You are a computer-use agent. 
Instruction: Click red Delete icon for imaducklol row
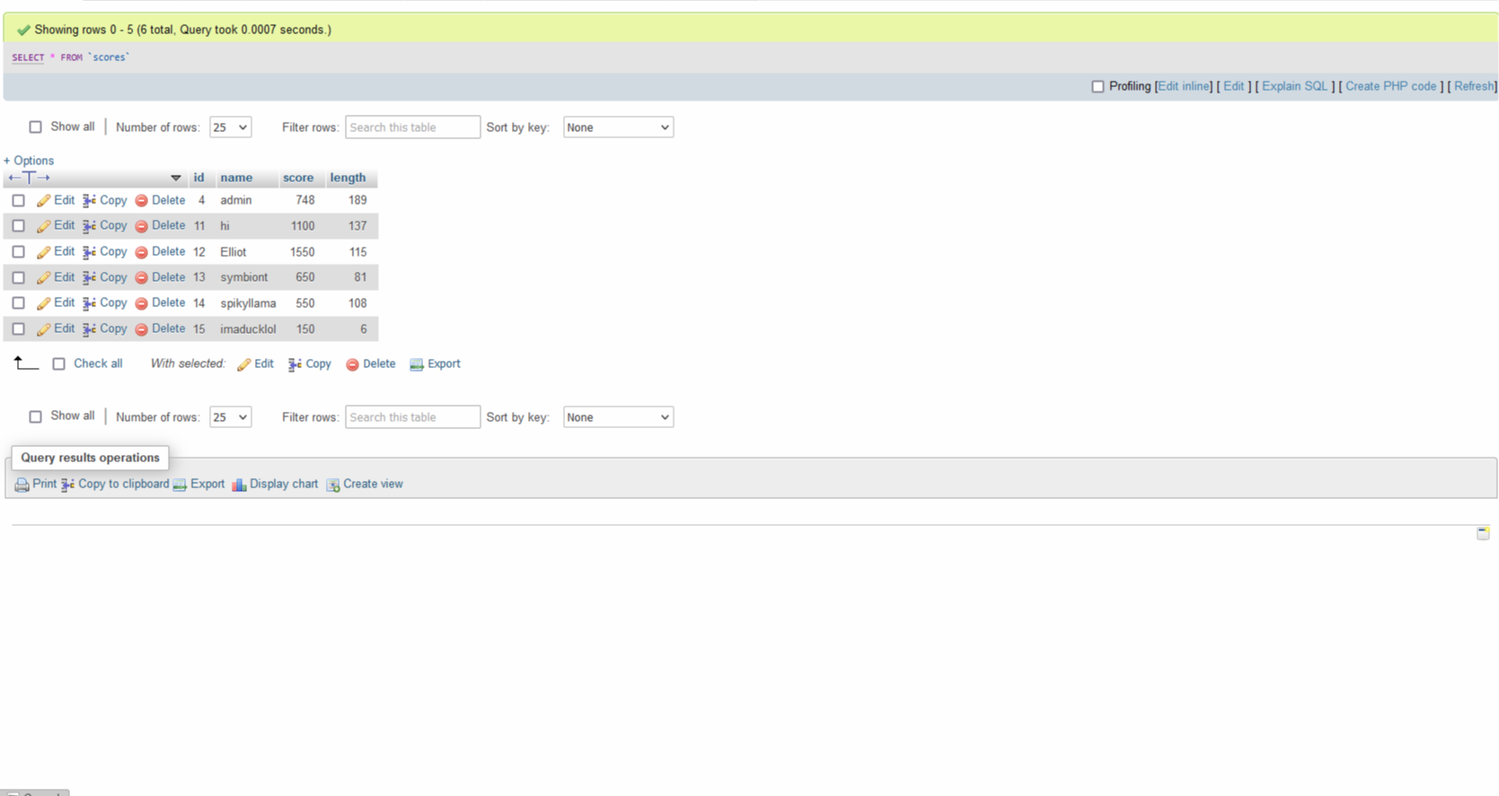(x=141, y=329)
